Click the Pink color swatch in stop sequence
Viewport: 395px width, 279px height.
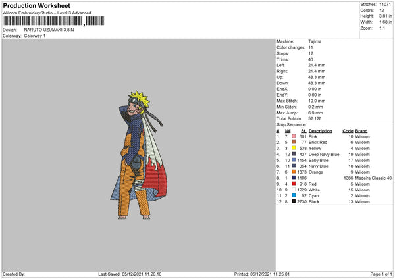click(x=294, y=136)
